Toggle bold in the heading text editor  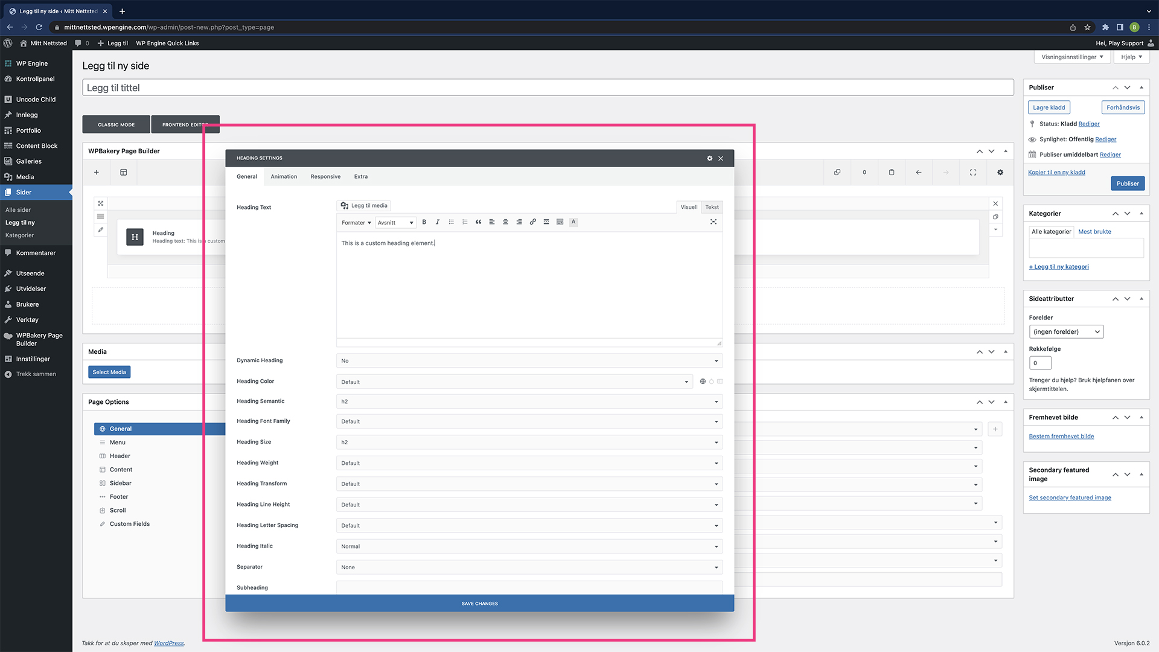click(424, 222)
